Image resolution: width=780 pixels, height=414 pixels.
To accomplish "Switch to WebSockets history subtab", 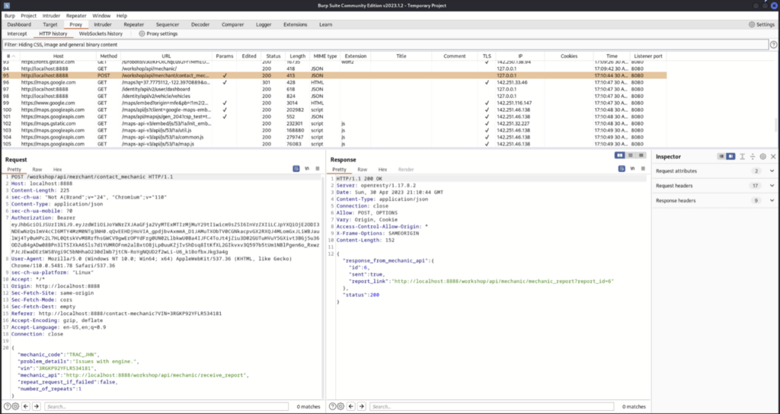I will 101,33.
